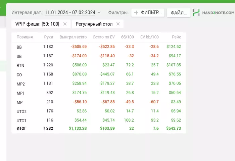235x161 pixels.
Task: Sort by Рейк column header
Action: point(176,37)
